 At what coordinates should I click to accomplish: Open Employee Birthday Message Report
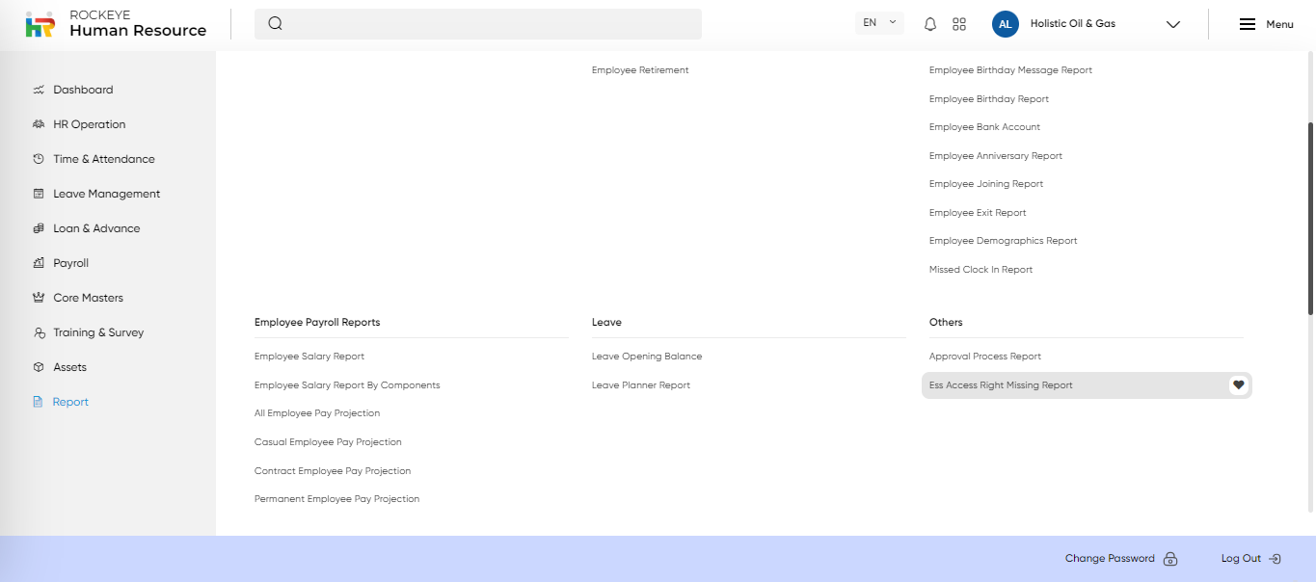point(1010,70)
